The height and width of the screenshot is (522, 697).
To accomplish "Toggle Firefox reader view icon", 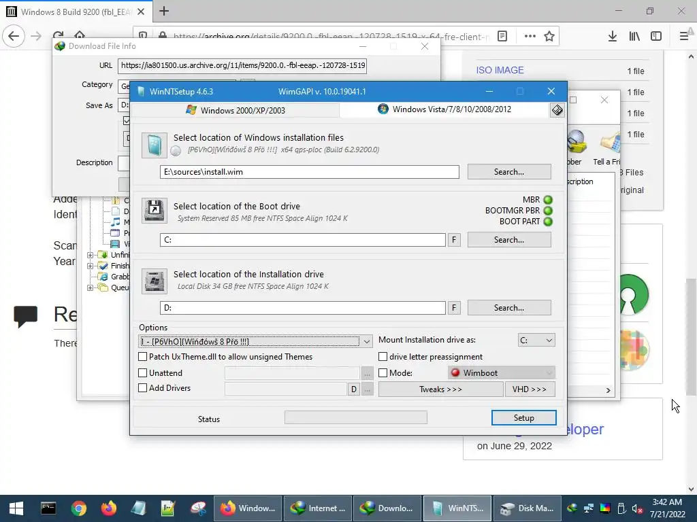I will coord(502,37).
